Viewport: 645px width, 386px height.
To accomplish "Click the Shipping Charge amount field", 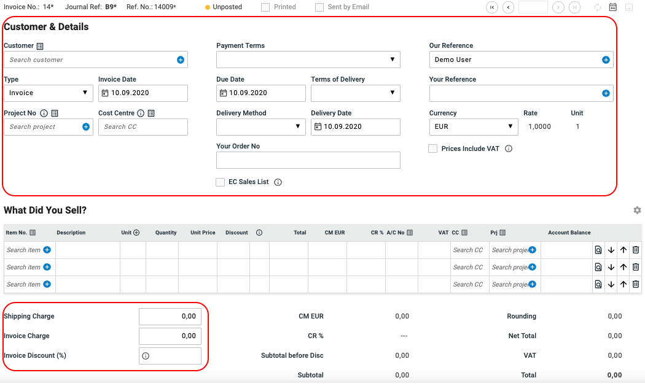I will [170, 317].
